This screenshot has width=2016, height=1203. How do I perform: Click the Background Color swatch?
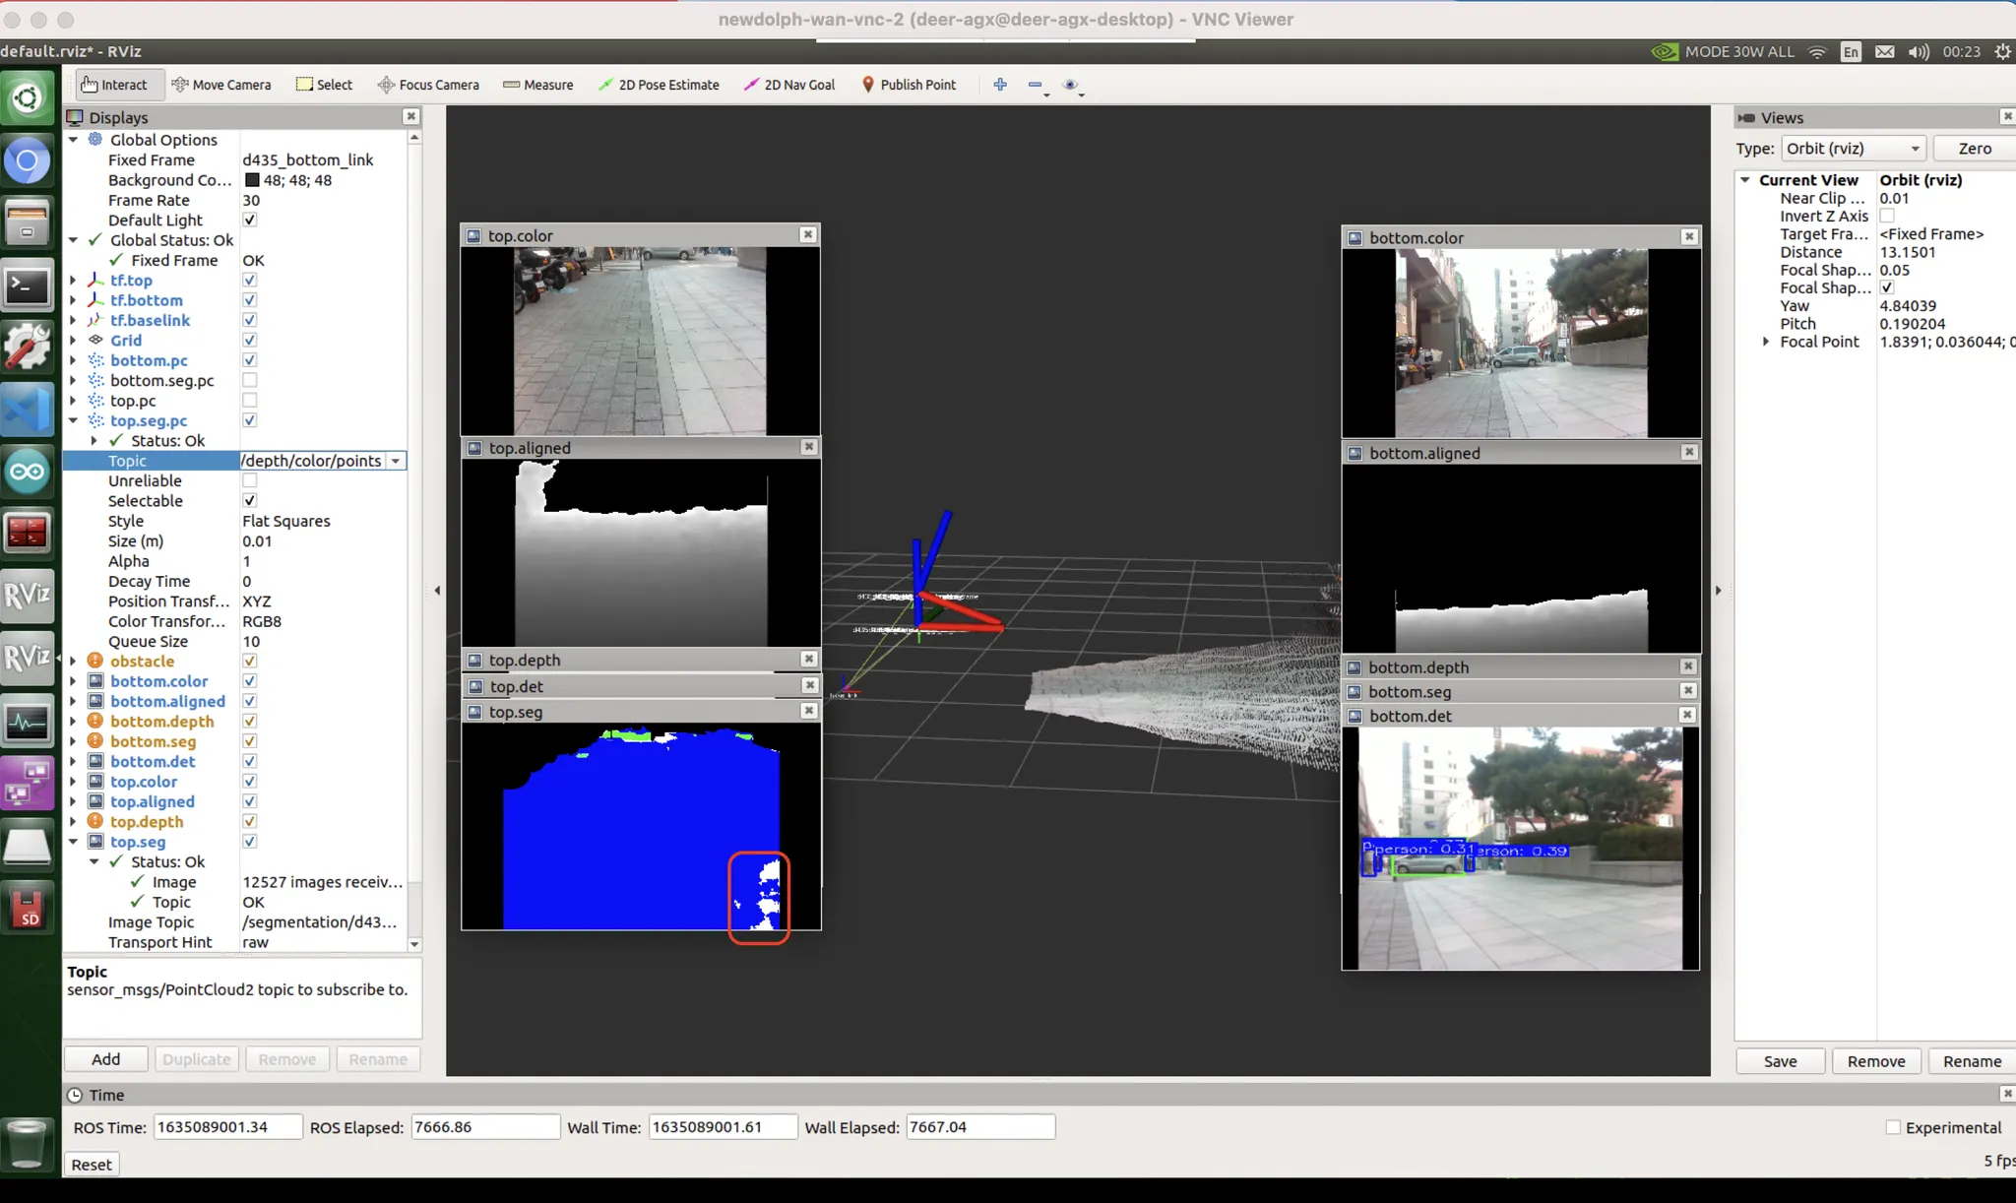coord(252,180)
